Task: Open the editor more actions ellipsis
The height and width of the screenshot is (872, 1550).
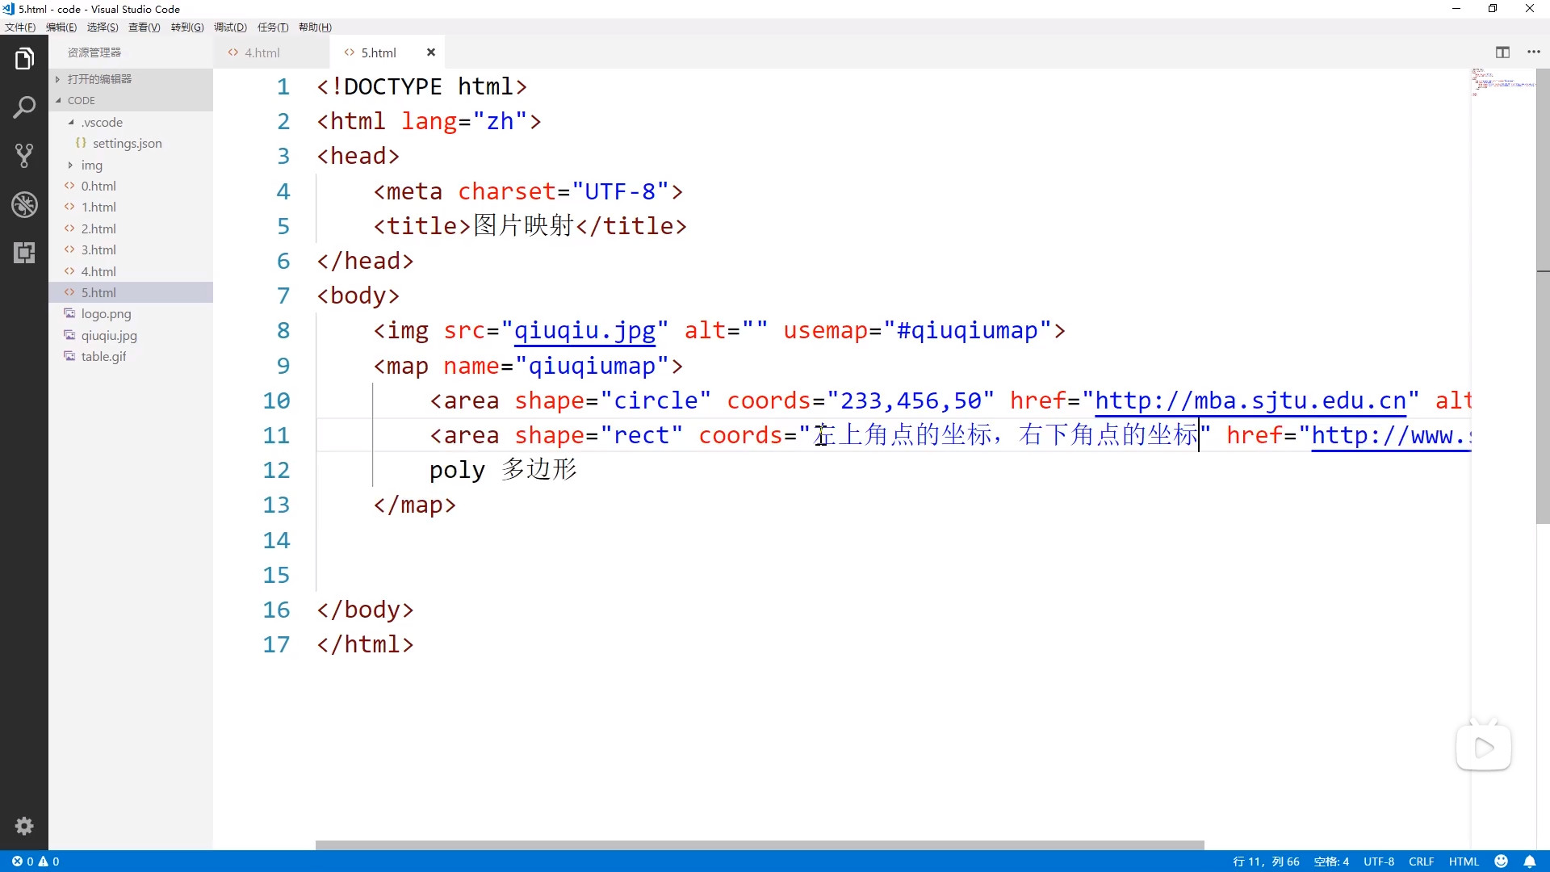Action: click(1534, 52)
